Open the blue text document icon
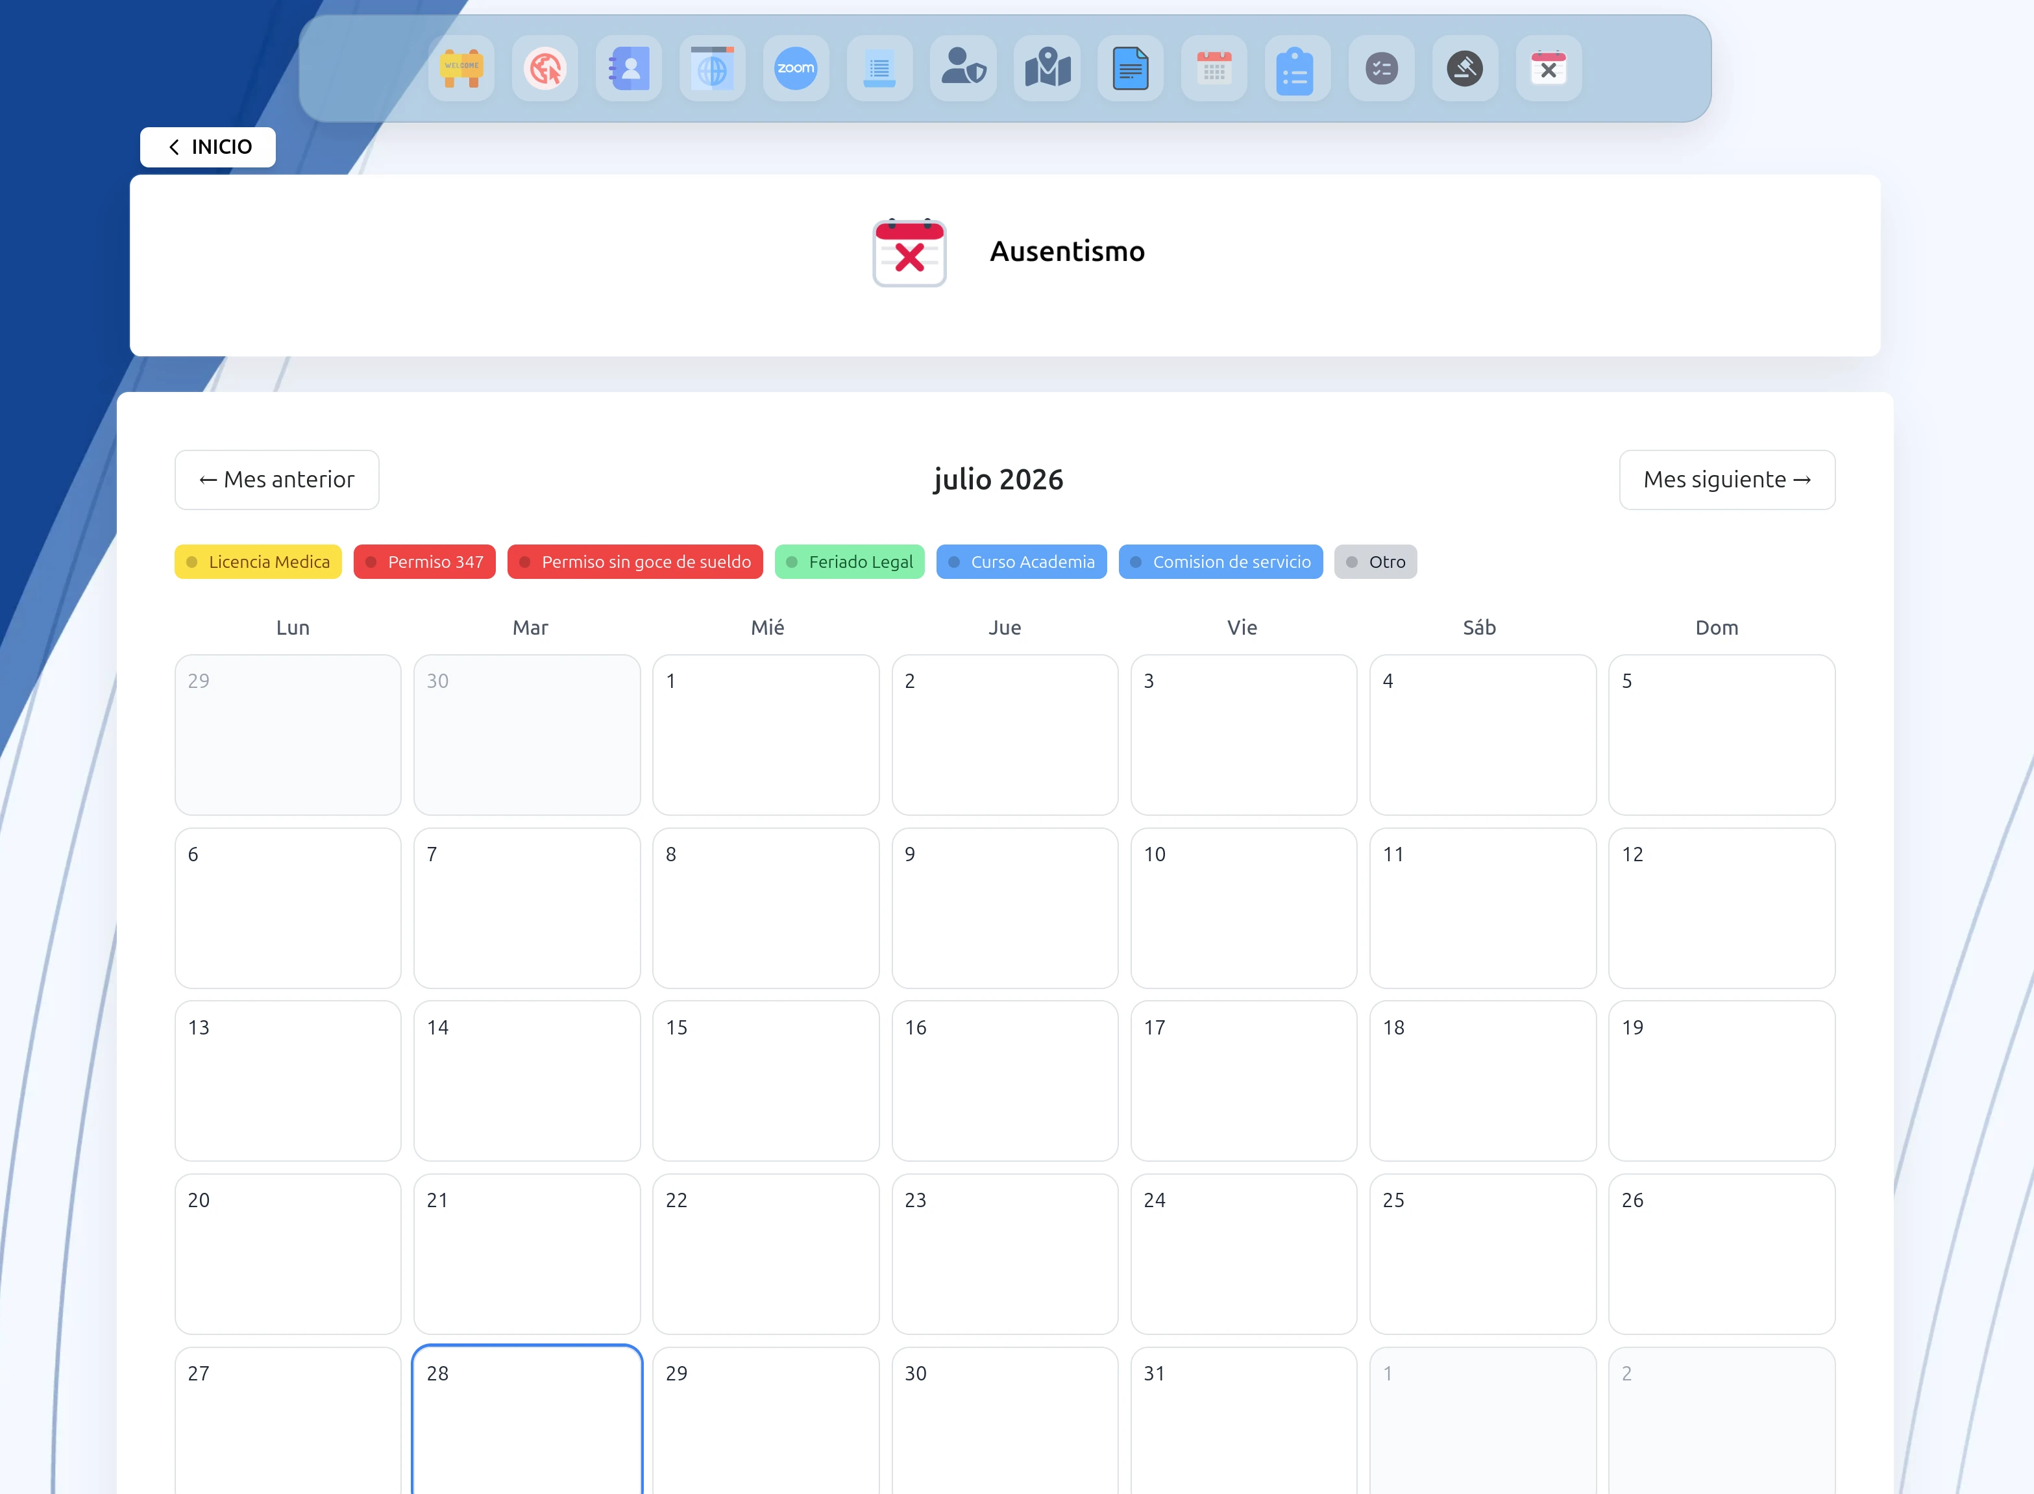Image resolution: width=2034 pixels, height=1494 pixels. pyautogui.click(x=1131, y=69)
